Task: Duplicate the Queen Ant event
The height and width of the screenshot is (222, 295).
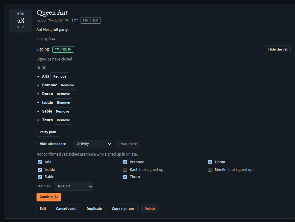Action: 94,209
